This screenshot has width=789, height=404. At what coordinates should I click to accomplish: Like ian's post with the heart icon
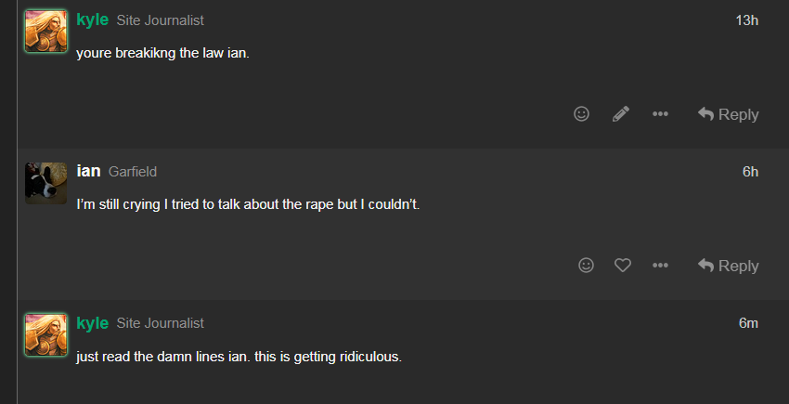click(623, 265)
